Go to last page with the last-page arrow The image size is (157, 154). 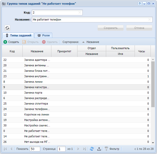84,149
